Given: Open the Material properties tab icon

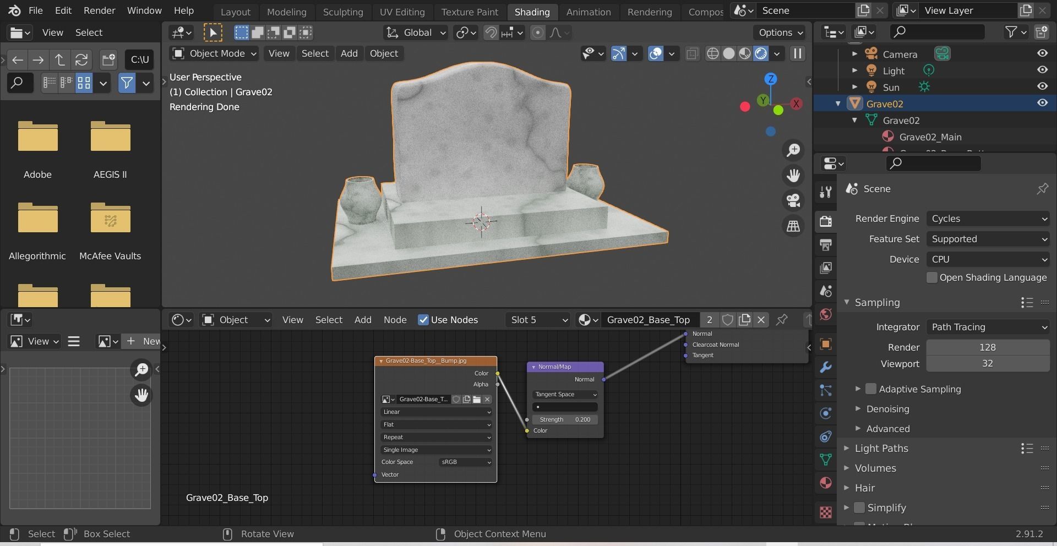Looking at the screenshot, I should [825, 483].
